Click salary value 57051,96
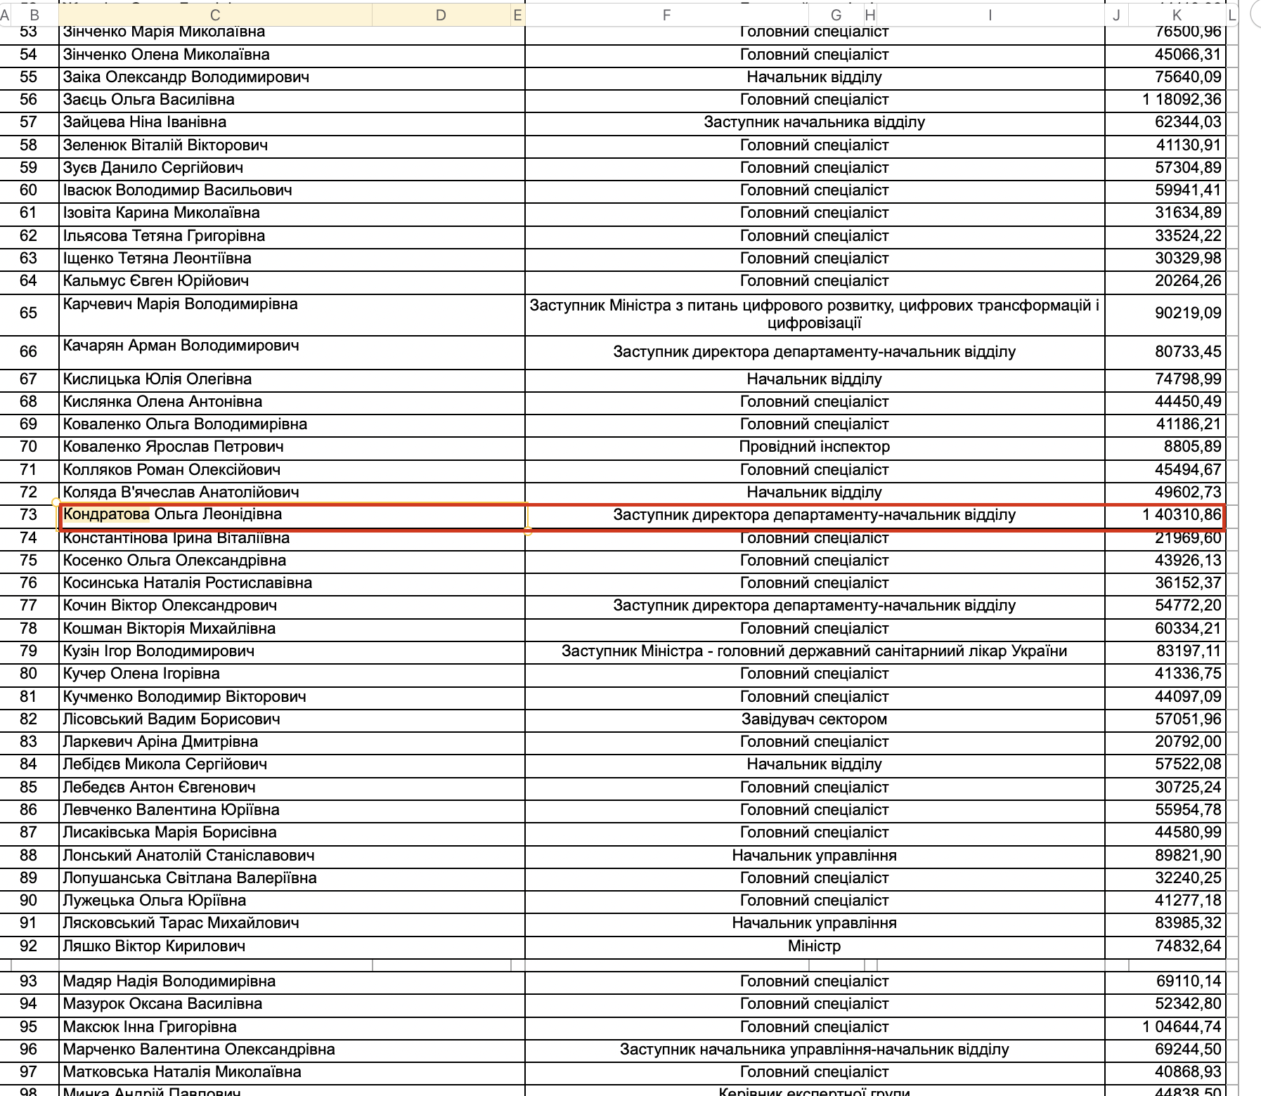The height and width of the screenshot is (1096, 1261). click(1188, 719)
